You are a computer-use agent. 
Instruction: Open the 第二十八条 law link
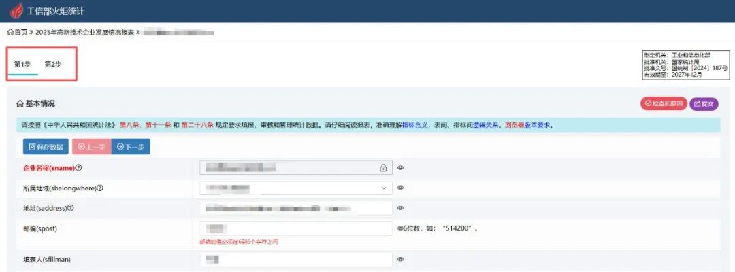197,126
